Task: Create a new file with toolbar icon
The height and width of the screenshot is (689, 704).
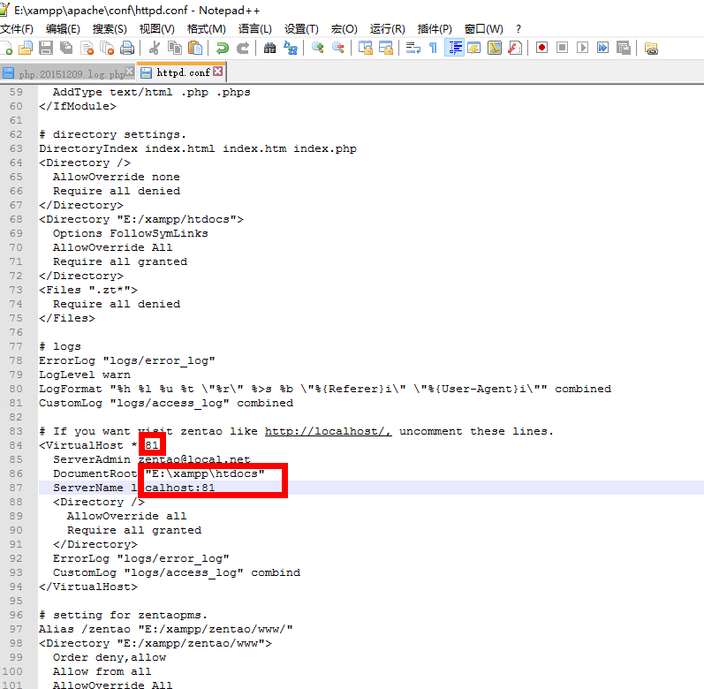Action: [x=6, y=48]
